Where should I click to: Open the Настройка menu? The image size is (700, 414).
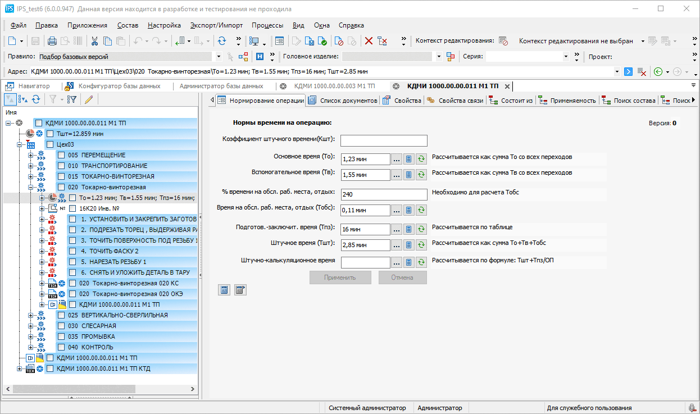pos(164,25)
